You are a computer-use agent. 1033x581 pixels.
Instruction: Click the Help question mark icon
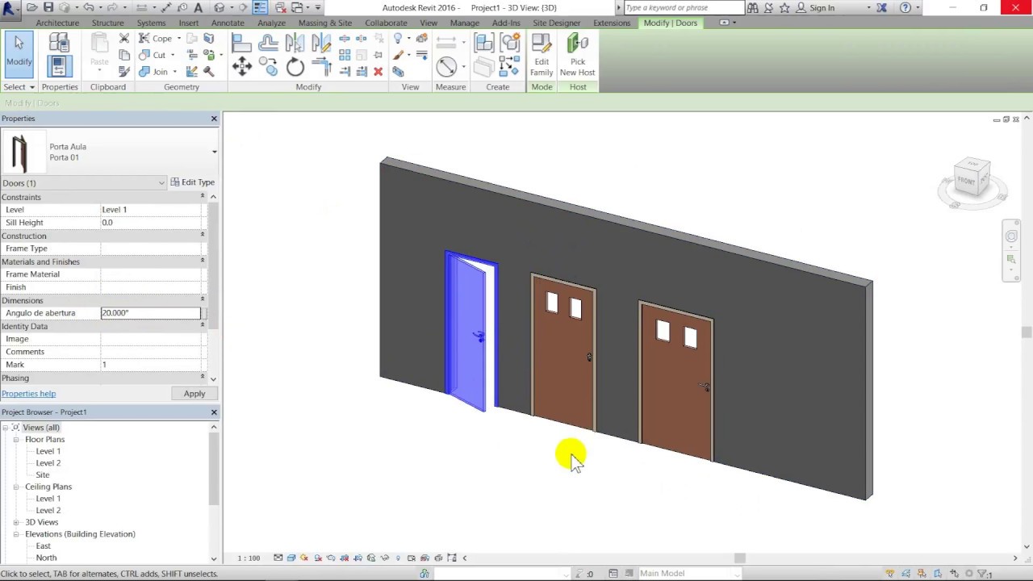pyautogui.click(x=905, y=7)
